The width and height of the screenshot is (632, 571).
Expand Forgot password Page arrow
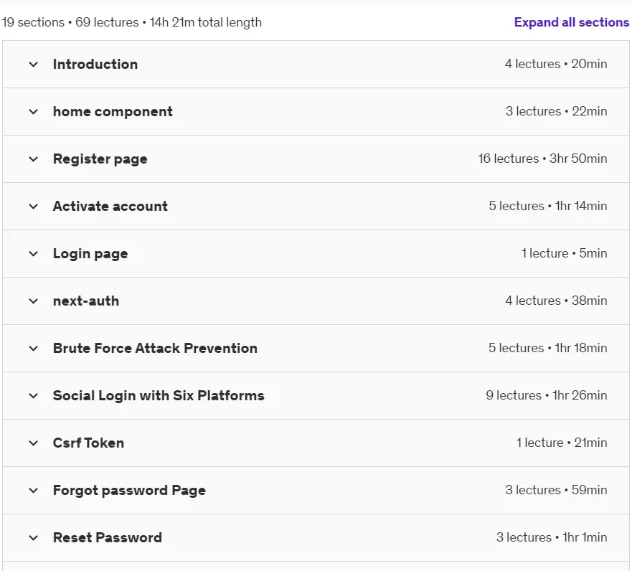[x=34, y=491]
